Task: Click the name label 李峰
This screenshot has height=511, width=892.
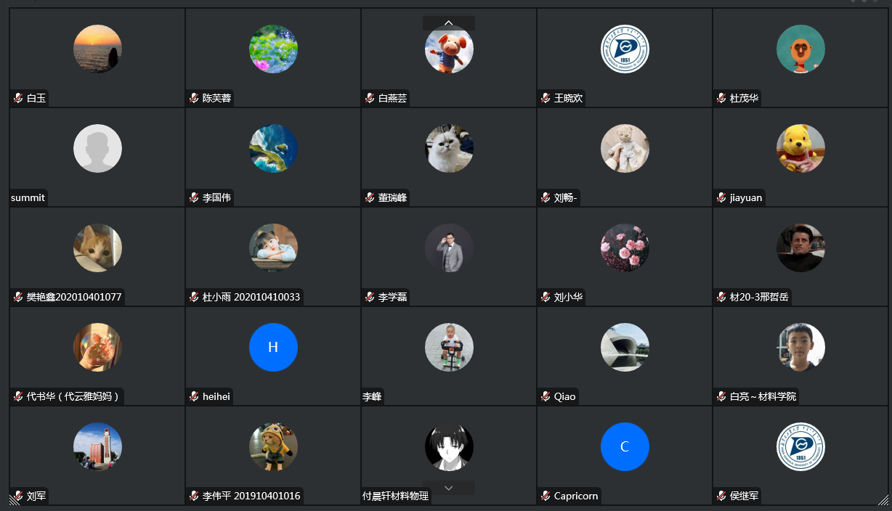Action: tap(372, 396)
